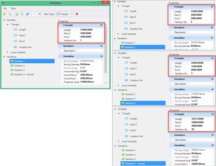Click the Boring Length 19992.51mm value
This screenshot has height=166, width=216.
198,150
